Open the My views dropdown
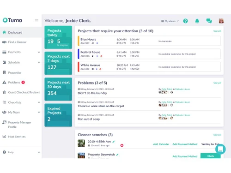Viewport: 231px width, 173px height. (x=170, y=21)
